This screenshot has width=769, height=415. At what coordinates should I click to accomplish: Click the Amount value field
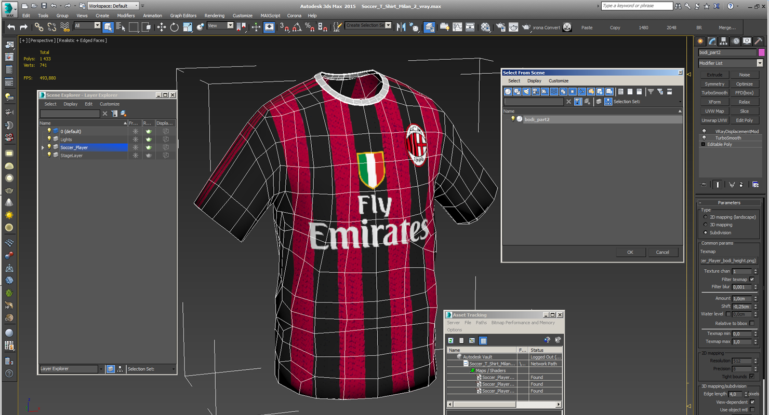point(742,298)
